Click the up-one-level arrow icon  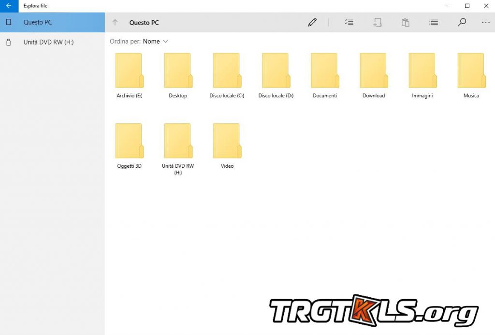115,22
